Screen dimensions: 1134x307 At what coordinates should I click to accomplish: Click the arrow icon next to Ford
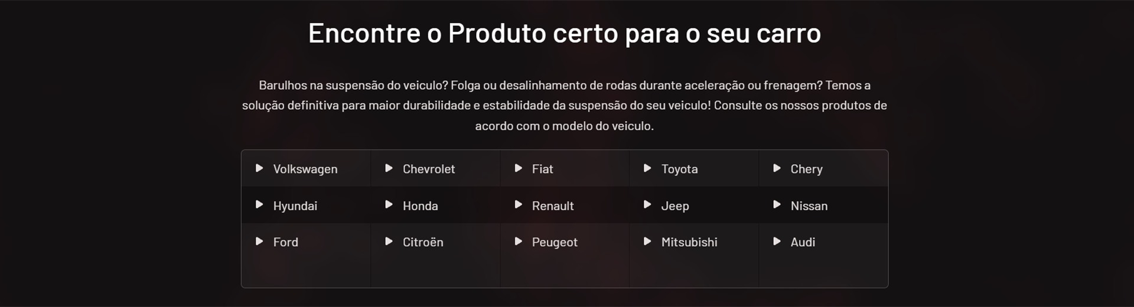point(259,241)
